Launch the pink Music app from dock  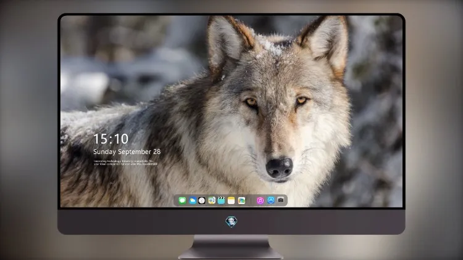tap(260, 201)
